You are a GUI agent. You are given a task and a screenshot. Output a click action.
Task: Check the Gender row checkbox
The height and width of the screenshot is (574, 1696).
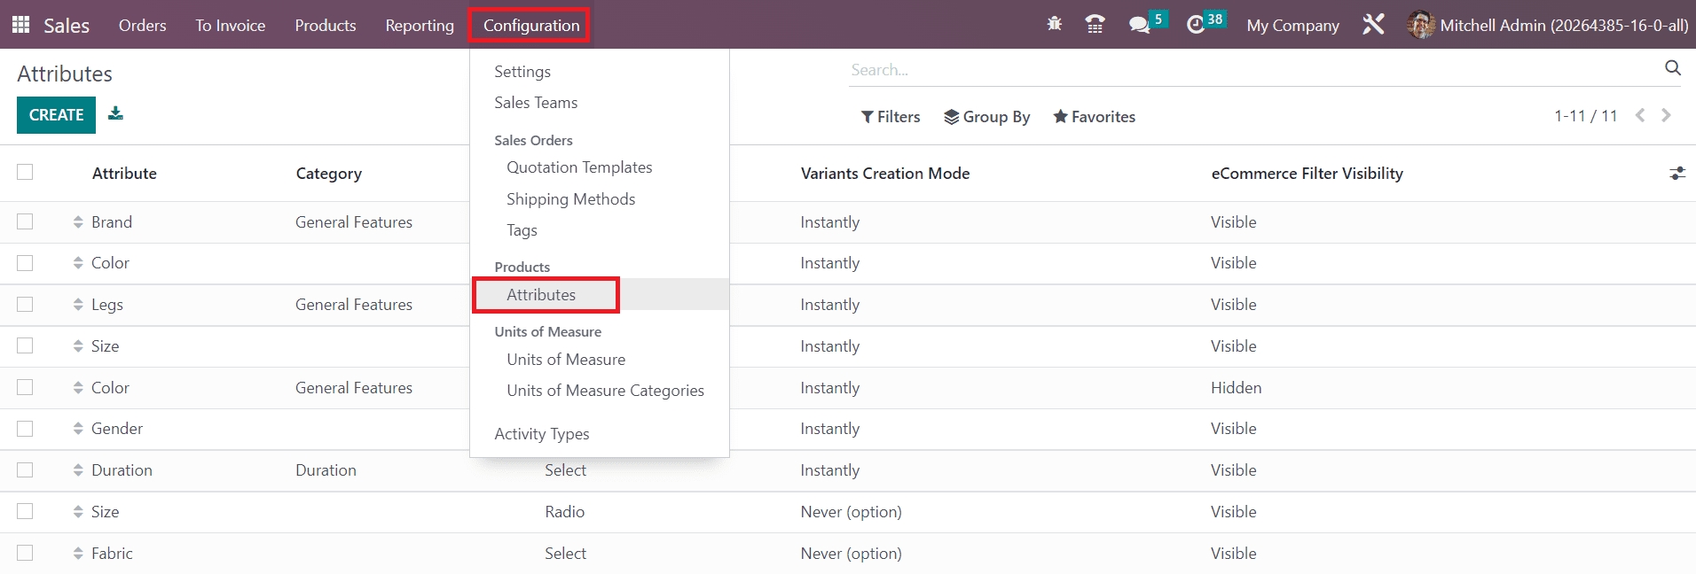tap(25, 429)
